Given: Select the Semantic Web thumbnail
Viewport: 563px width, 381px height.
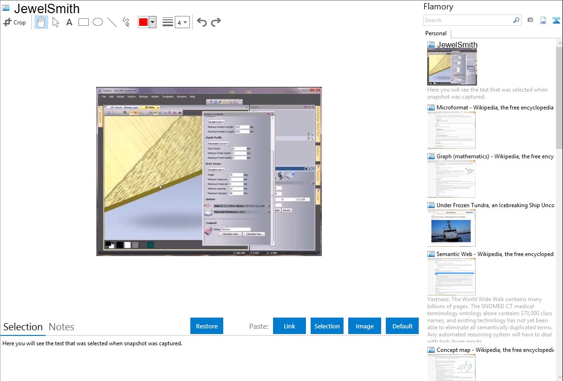Looking at the screenshot, I should pyautogui.click(x=451, y=277).
